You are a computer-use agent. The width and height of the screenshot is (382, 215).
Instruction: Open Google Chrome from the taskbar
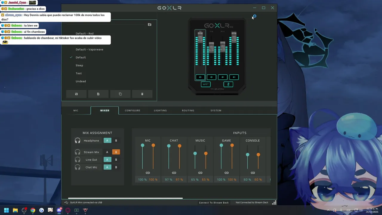(33, 210)
